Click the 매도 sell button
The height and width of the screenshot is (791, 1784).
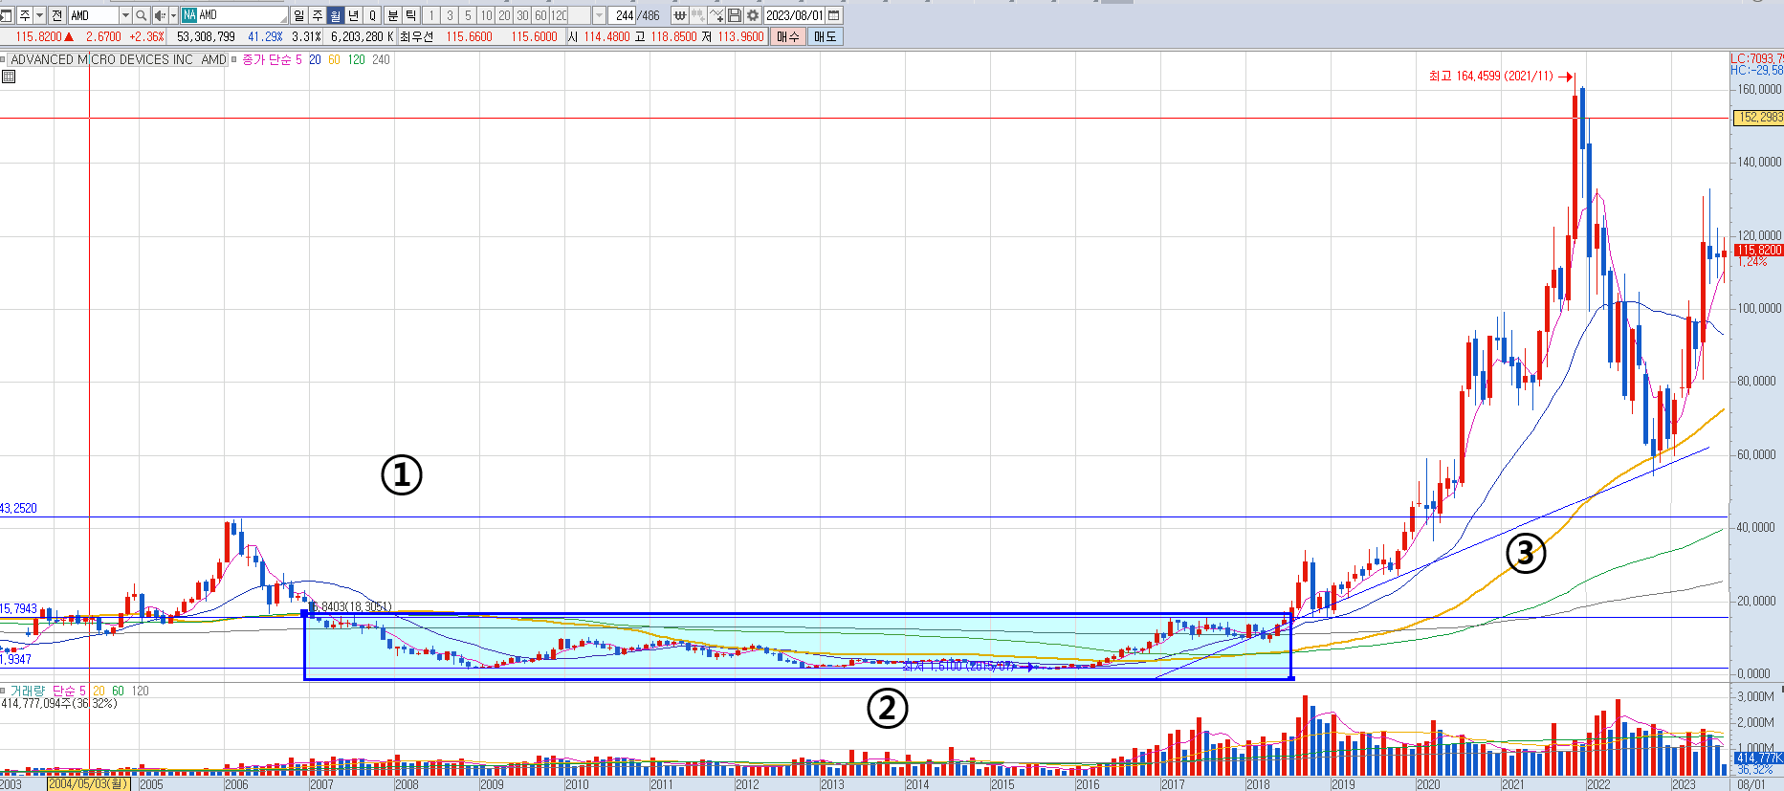[x=825, y=36]
